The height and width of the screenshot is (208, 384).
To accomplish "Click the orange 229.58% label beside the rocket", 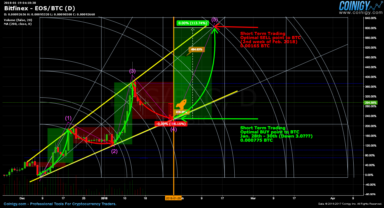I will [182, 112].
